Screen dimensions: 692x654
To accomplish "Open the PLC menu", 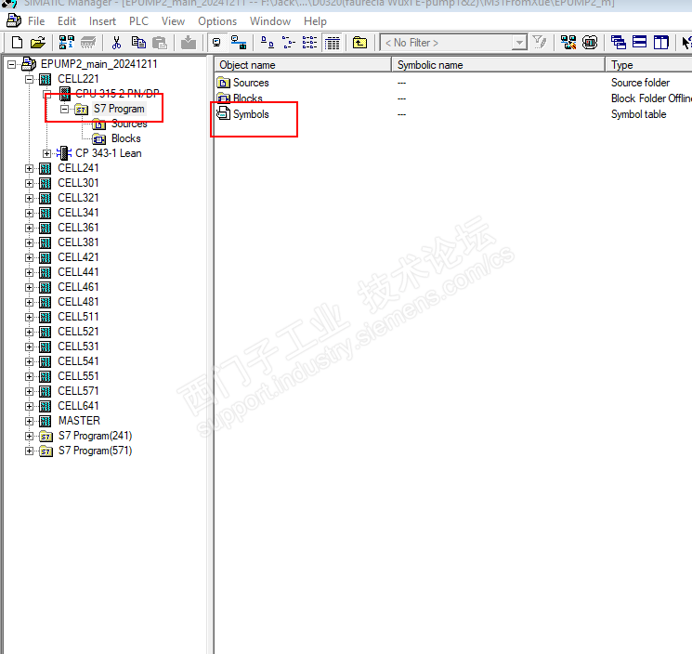I will click(138, 21).
